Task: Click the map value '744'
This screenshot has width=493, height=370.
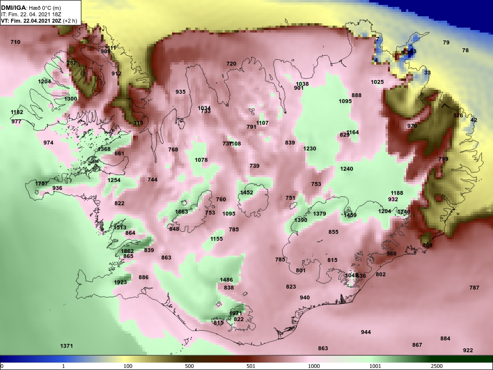Action: click(152, 180)
